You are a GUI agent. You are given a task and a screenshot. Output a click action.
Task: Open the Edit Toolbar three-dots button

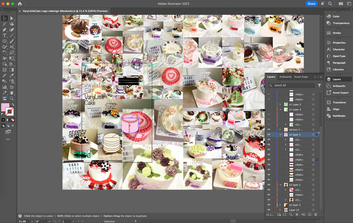click(8, 140)
